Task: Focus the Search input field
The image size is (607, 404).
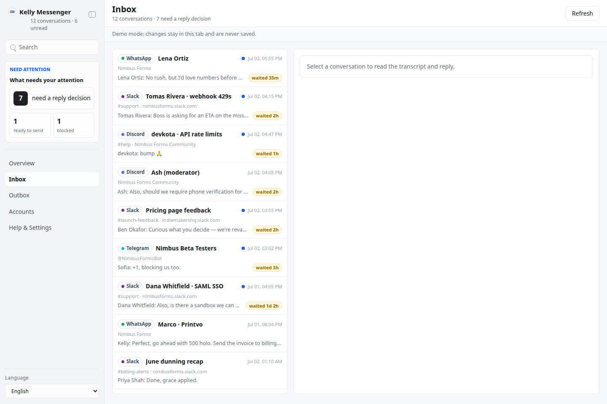Action: [x=52, y=47]
